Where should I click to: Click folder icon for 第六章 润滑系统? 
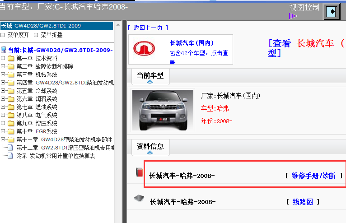11,99
